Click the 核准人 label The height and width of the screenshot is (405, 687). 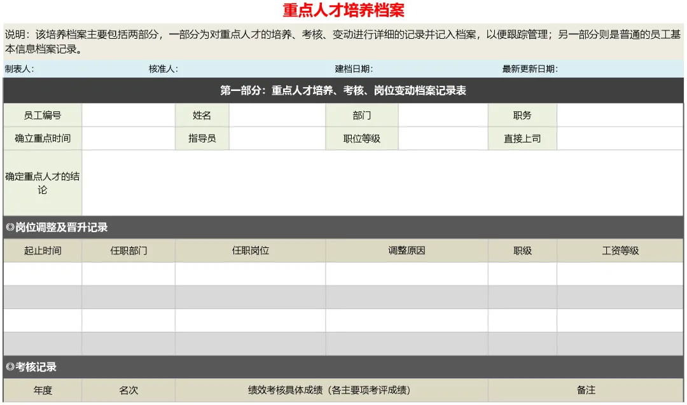click(163, 69)
